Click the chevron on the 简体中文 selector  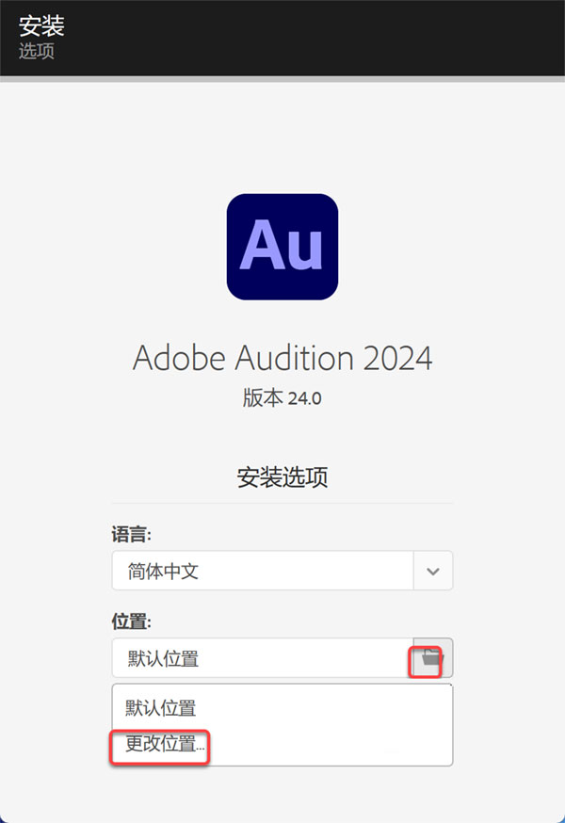(432, 571)
